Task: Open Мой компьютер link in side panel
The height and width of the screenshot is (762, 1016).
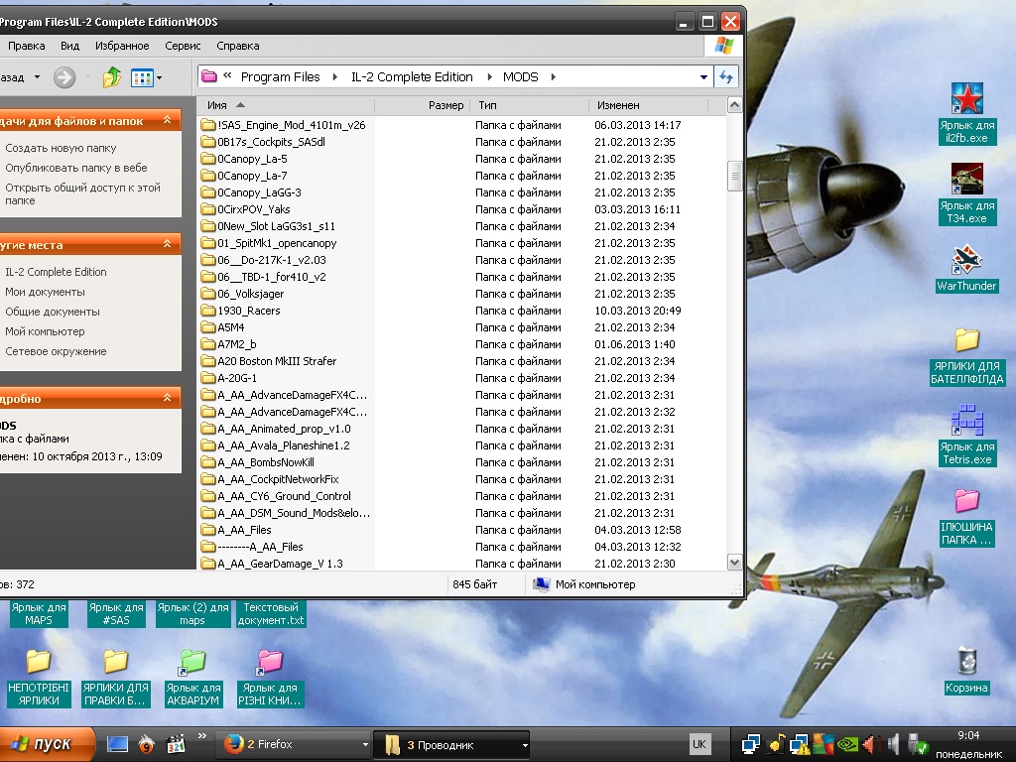Action: 46,331
